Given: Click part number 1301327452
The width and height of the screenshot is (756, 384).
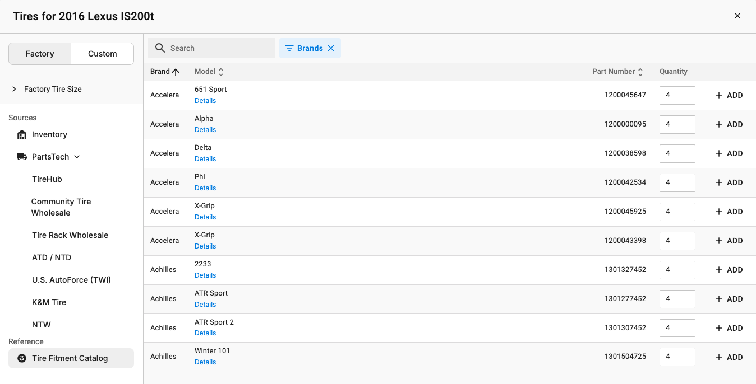Looking at the screenshot, I should [x=625, y=270].
